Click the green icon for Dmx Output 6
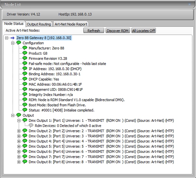This screenshot has width=196, height=178. (25, 151)
